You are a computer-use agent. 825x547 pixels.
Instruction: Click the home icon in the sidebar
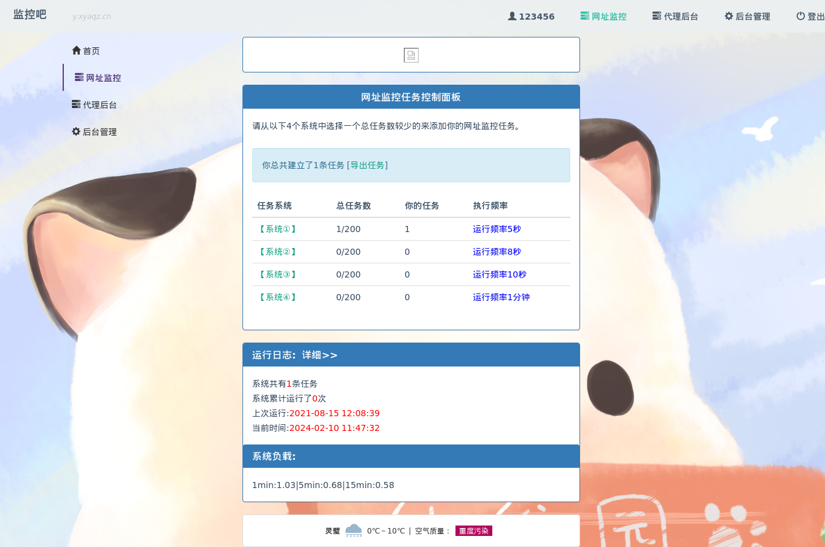pyautogui.click(x=76, y=50)
